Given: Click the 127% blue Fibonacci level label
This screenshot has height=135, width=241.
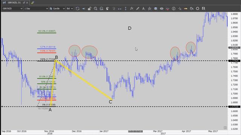Looking at the screenshot, I should pyautogui.click(x=47, y=47).
